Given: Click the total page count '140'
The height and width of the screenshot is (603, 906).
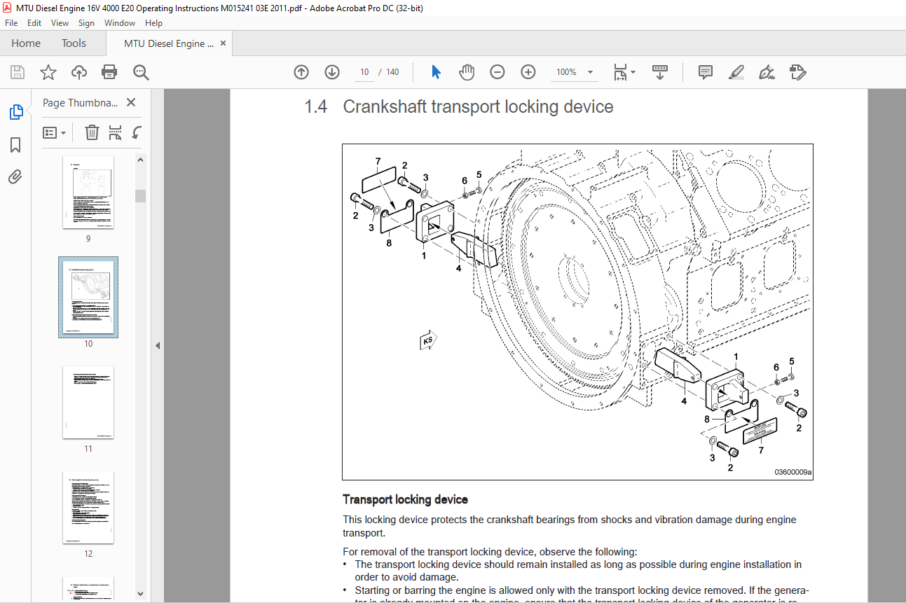Looking at the screenshot, I should coord(392,72).
